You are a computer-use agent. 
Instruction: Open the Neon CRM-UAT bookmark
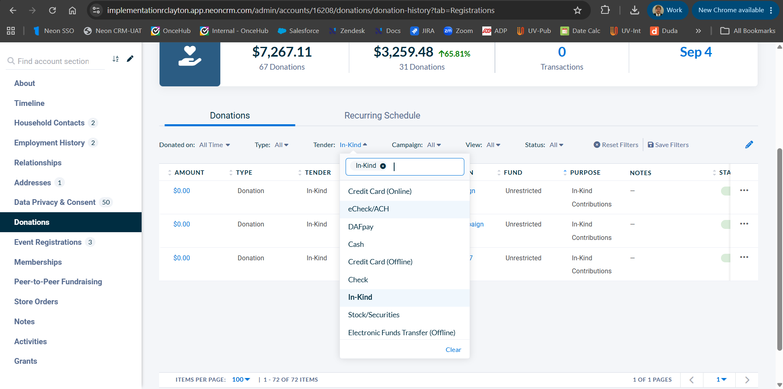click(113, 31)
